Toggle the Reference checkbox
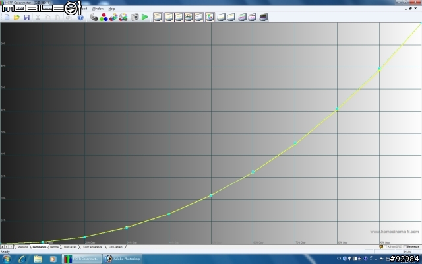422x264 pixels. click(x=405, y=247)
